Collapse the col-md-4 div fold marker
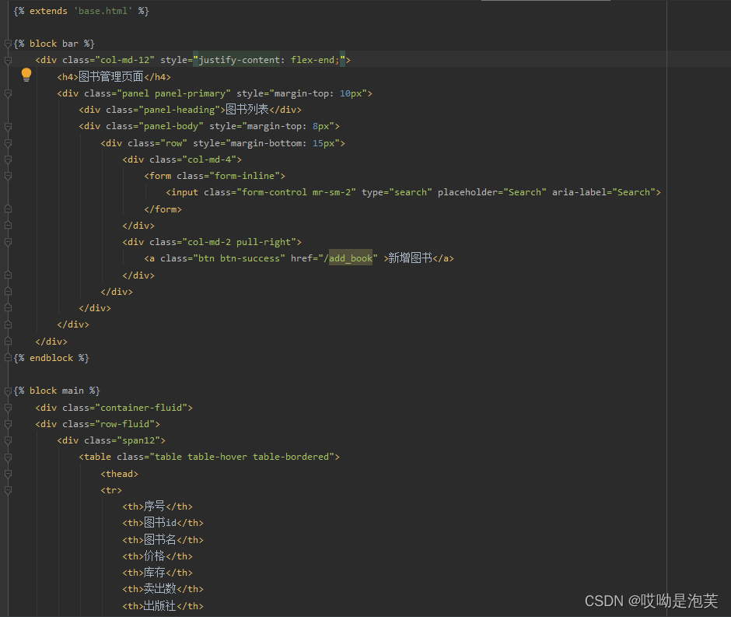Screen dimensions: 731x617 coord(8,160)
